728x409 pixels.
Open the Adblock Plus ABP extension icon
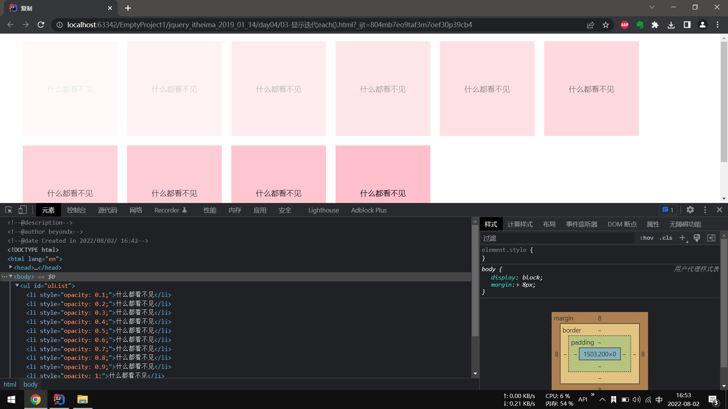click(624, 25)
